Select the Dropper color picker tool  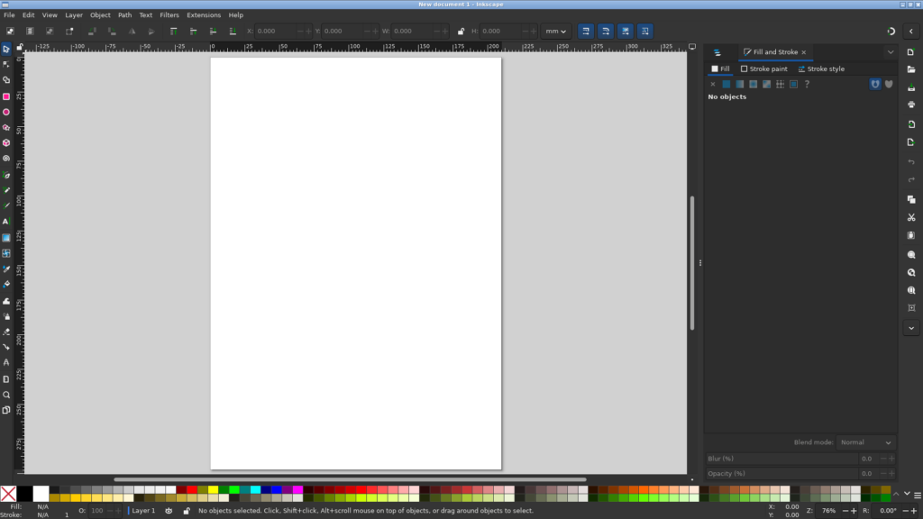coord(6,269)
